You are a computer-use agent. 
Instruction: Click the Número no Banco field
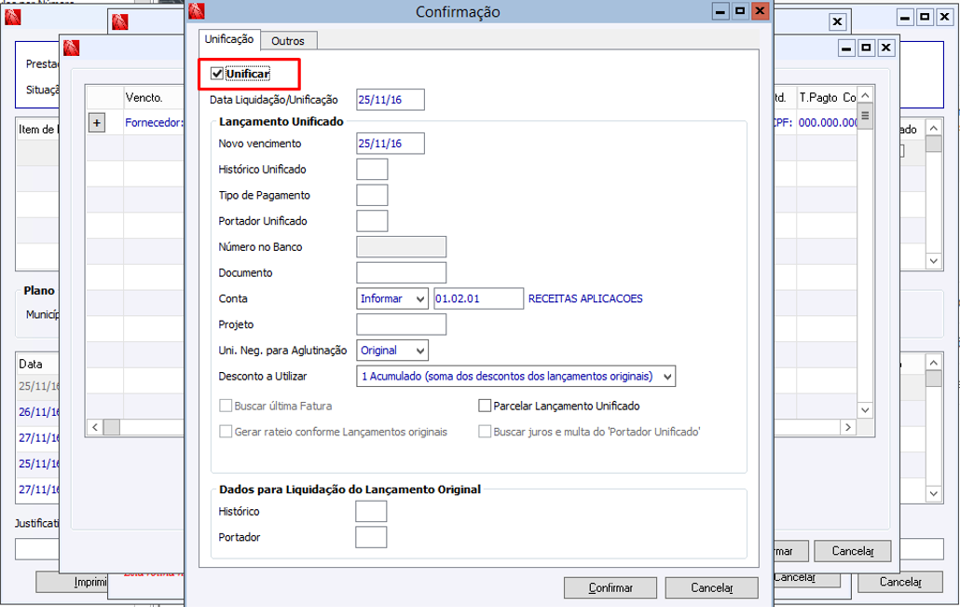pos(401,247)
